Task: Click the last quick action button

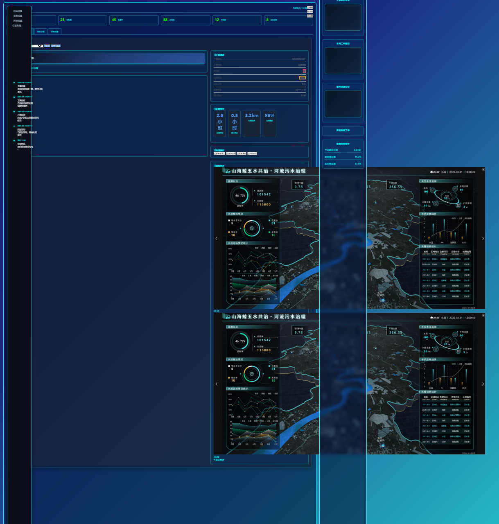Action: click(x=252, y=154)
